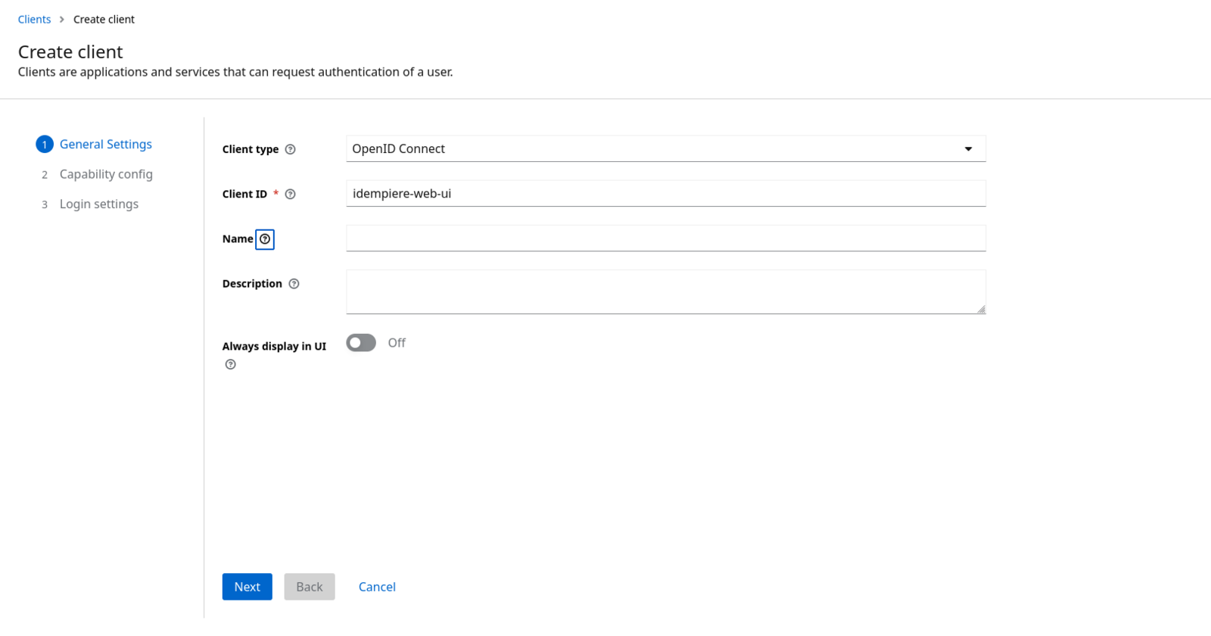Show help for Always display in UI
Viewport: 1211px width, 636px height.
pos(231,365)
